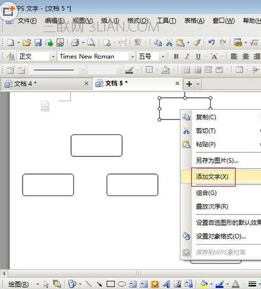Click the Print icon in toolbar

pyautogui.click(x=75, y=43)
